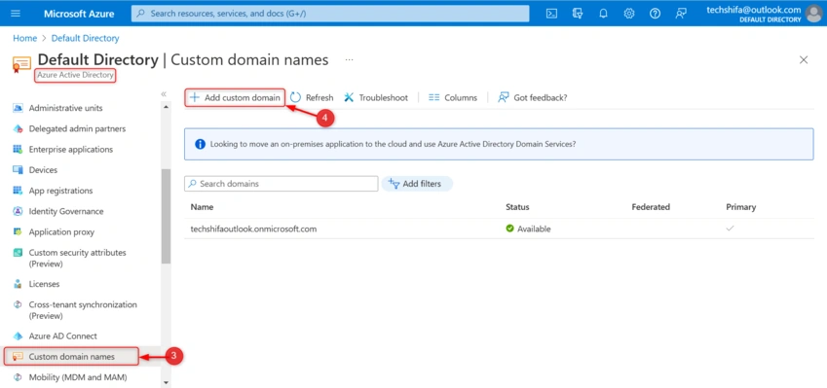827x388 pixels.
Task: Click the info icon in the banner
Action: (x=200, y=144)
